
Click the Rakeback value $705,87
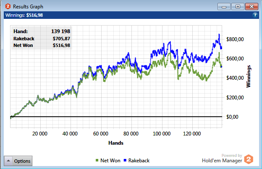point(61,39)
